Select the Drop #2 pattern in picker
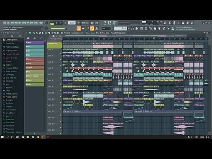Viewport: 212px width, 159px height. [35, 68]
